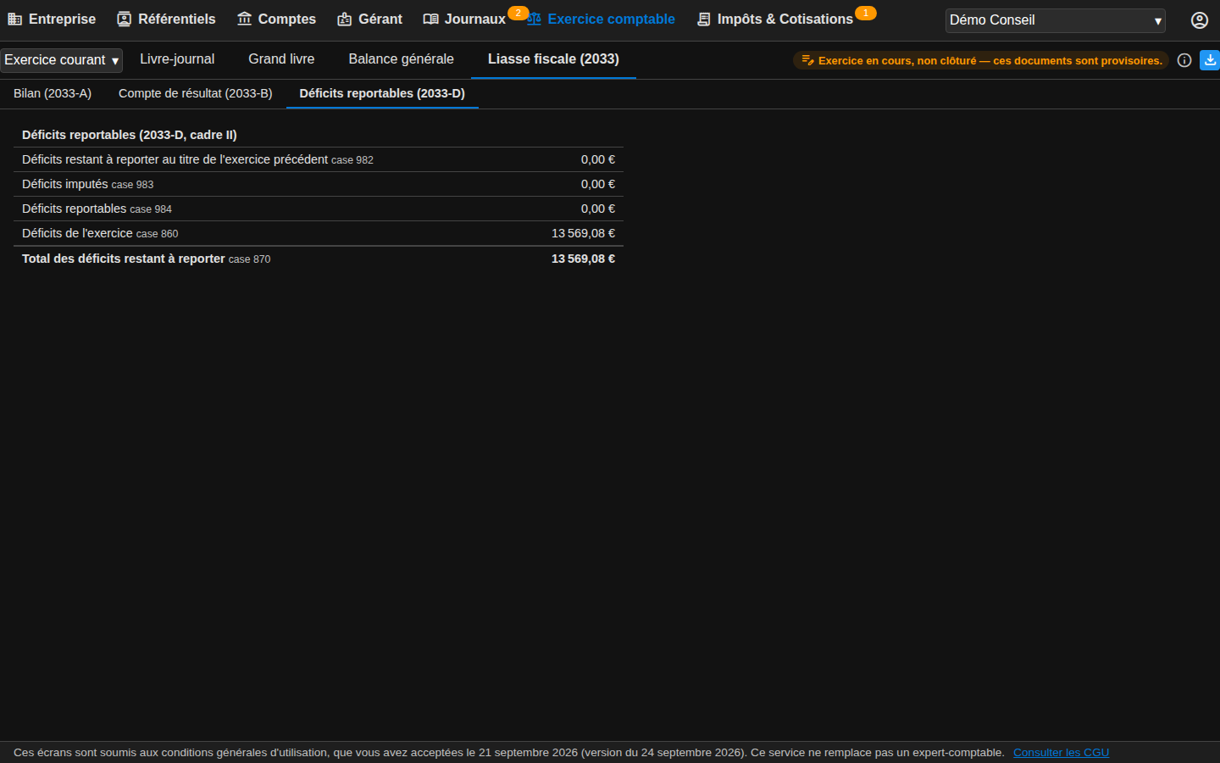Click the provisional exercise warning banner
1220x763 pixels.
tap(981, 60)
